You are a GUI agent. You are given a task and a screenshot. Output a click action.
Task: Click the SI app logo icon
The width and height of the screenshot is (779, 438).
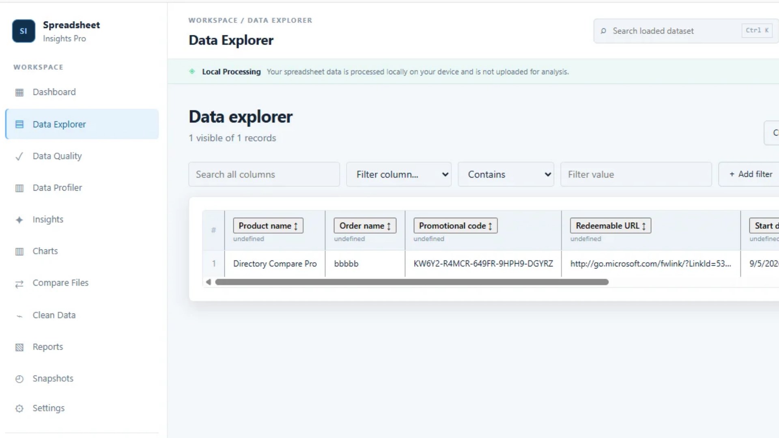[x=24, y=31]
